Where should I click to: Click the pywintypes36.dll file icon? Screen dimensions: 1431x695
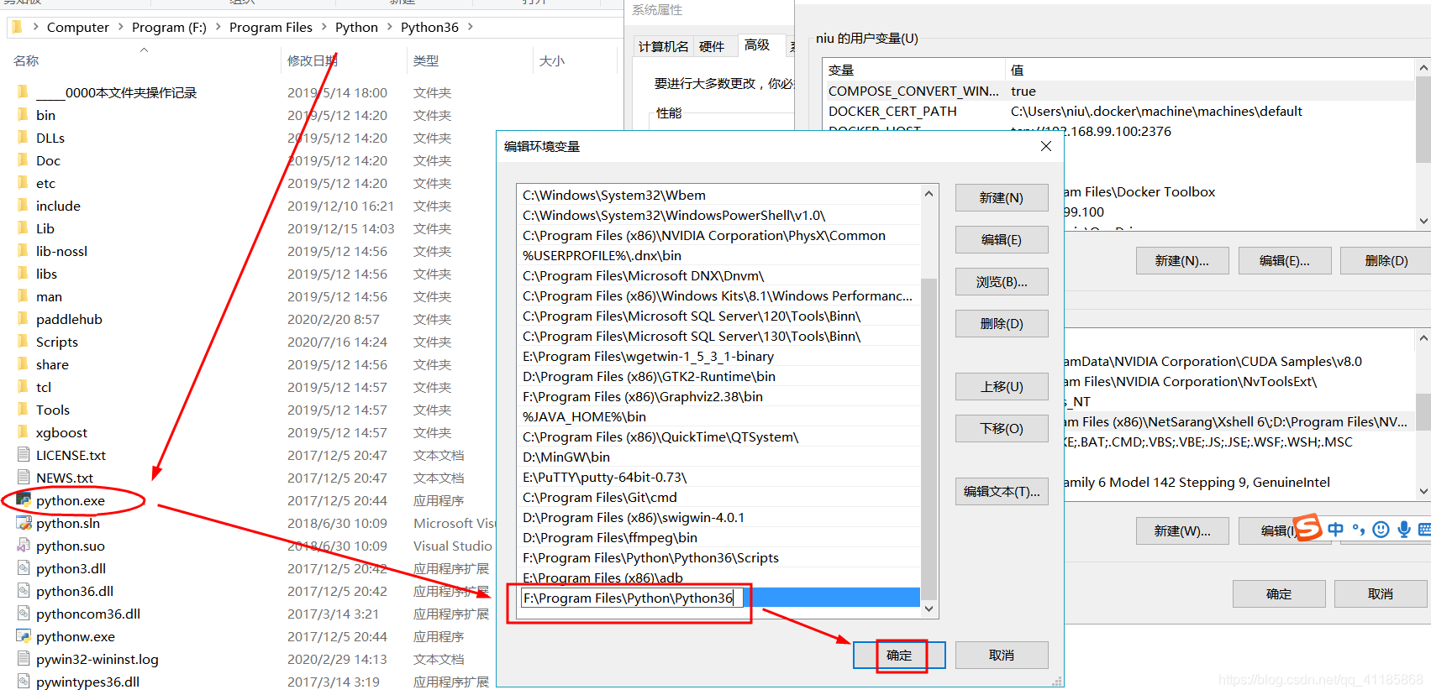(24, 681)
